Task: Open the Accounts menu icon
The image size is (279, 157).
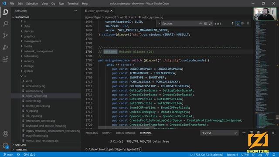Action: tap(5, 134)
